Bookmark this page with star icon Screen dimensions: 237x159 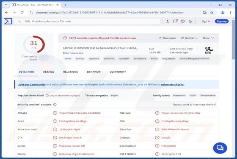212,13
